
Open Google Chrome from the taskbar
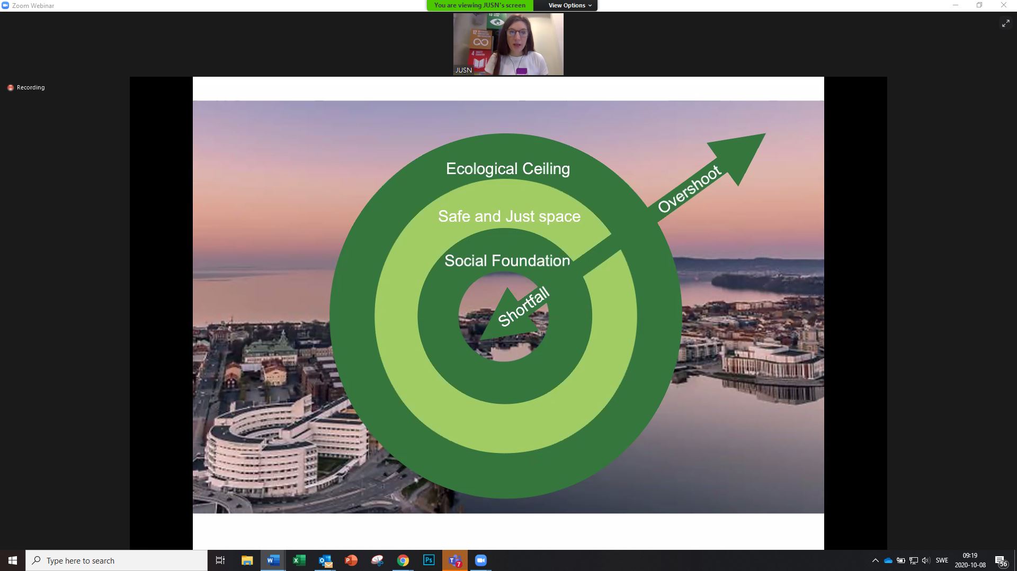click(x=403, y=560)
